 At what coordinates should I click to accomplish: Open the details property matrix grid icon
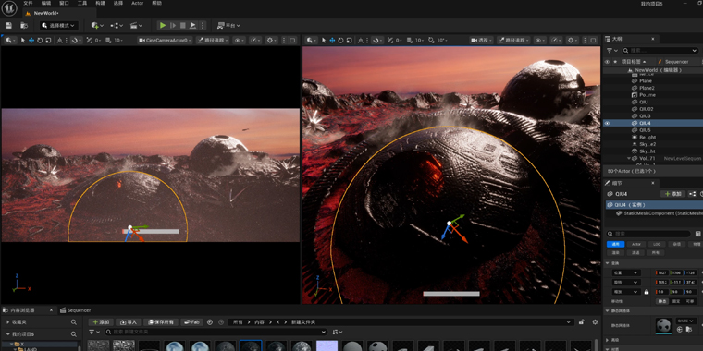698,234
